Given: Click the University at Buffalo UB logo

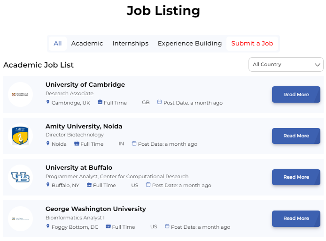Looking at the screenshot, I should (x=20, y=177).
